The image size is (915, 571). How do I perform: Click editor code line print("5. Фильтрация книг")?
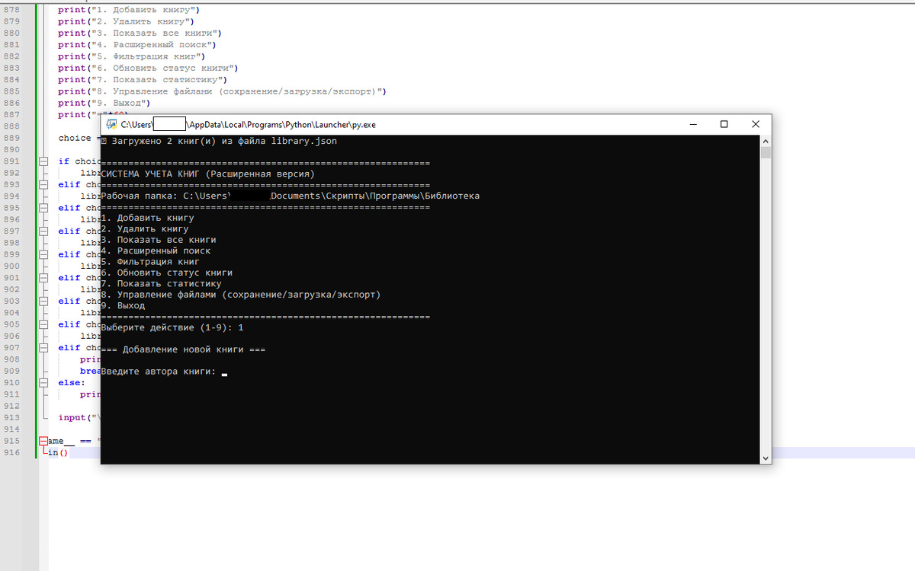[x=132, y=56]
